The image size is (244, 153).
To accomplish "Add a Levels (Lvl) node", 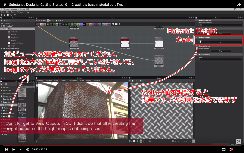I will coord(78,24).
